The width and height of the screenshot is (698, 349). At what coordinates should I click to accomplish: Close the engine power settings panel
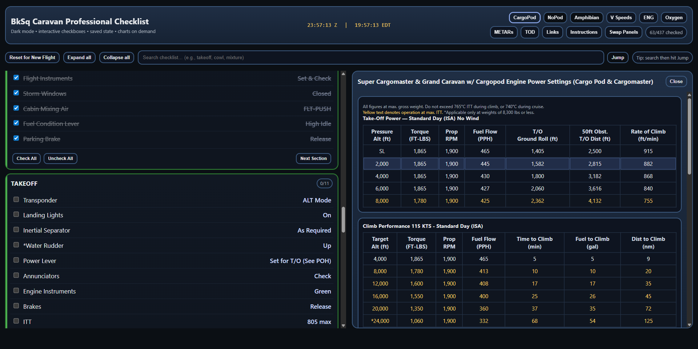click(676, 82)
